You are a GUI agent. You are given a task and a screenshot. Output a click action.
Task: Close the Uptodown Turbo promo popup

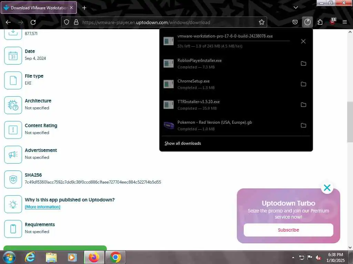pos(327,188)
